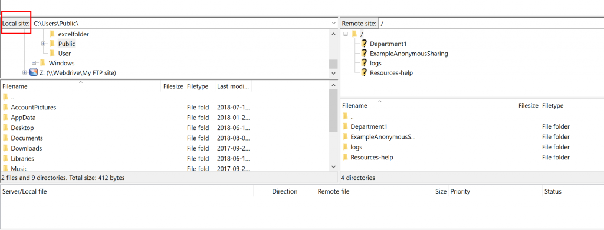Select Department1 in the remote tree

coord(388,44)
